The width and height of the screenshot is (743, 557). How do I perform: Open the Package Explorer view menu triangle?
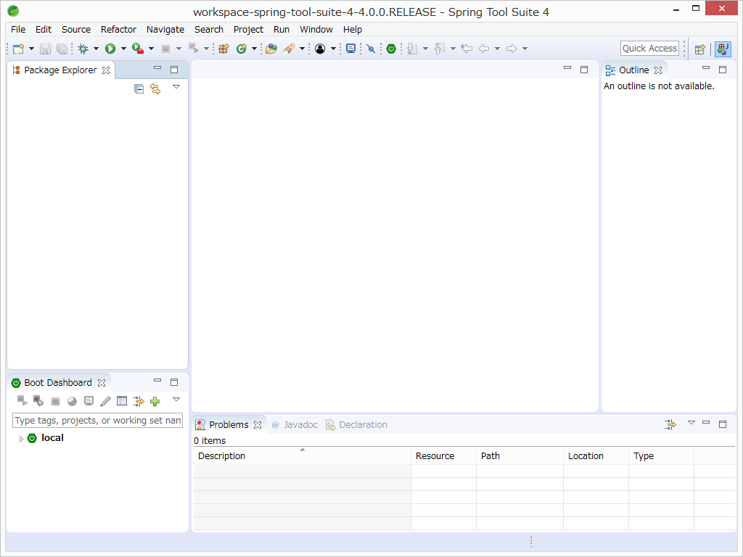click(176, 87)
